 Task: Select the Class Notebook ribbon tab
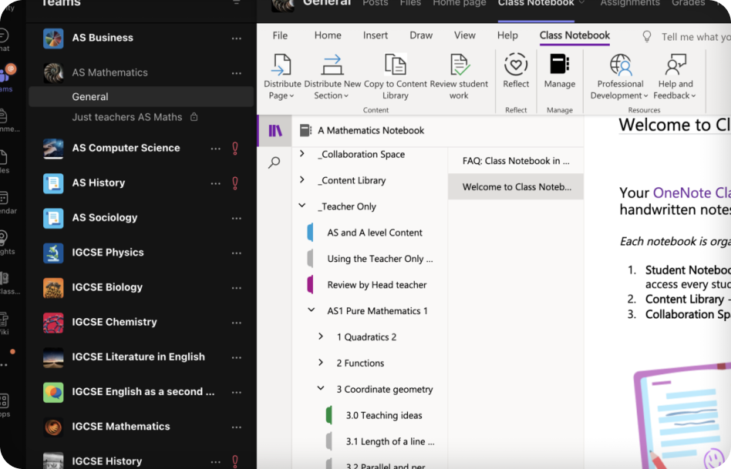tap(574, 35)
